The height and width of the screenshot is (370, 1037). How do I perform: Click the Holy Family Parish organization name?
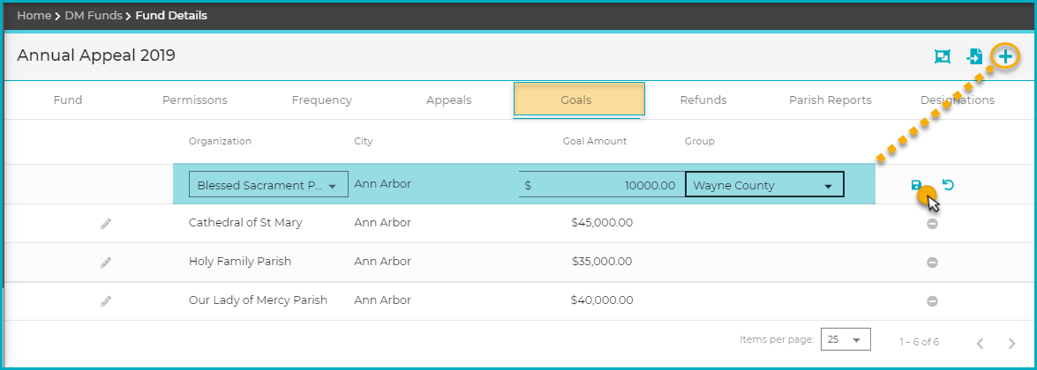(240, 262)
